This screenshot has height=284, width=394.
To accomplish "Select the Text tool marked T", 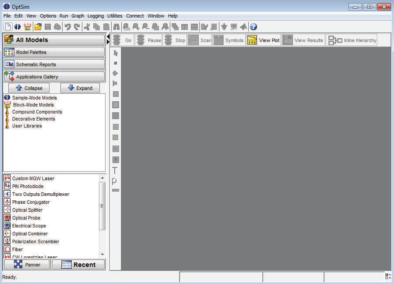I will pos(115,170).
